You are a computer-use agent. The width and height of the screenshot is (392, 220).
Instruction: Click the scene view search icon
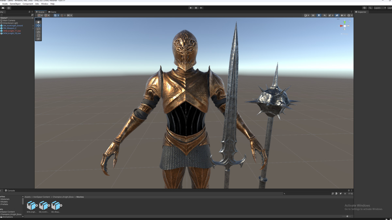[370, 7]
